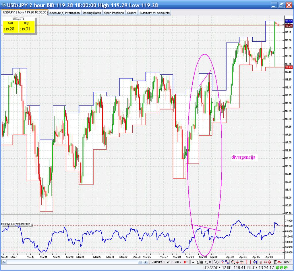
Task: Select the arrow cursor tool
Action: (x=216, y=262)
